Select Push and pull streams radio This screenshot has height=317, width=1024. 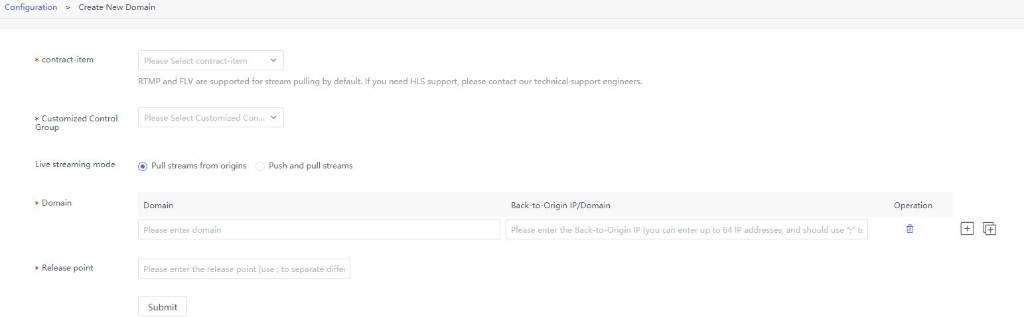pos(260,166)
